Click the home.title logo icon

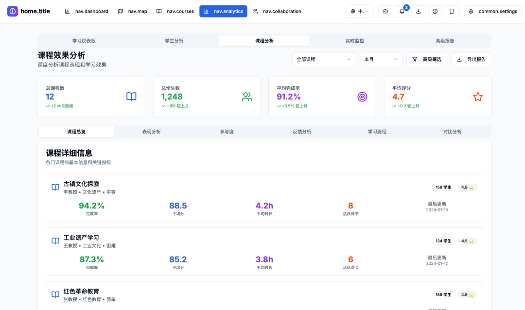(13, 11)
